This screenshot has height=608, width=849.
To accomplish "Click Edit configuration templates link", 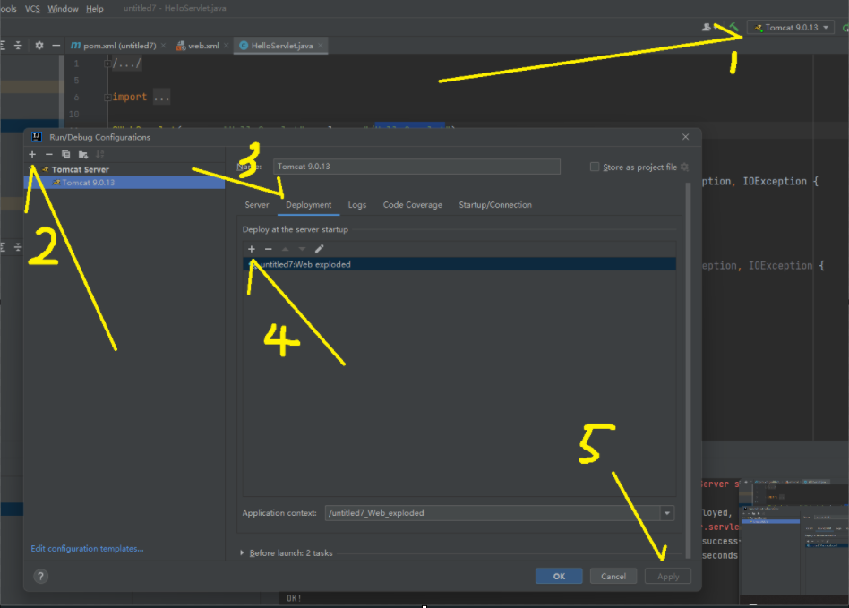I will click(x=87, y=548).
